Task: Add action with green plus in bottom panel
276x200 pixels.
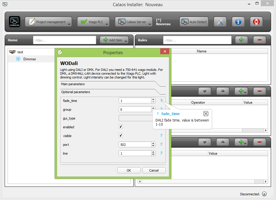Action: point(241,142)
